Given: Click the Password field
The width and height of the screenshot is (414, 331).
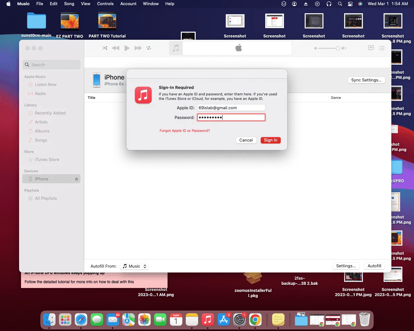Looking at the screenshot, I should [x=231, y=117].
